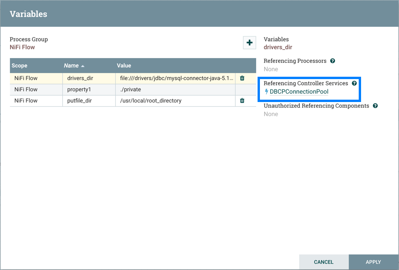This screenshot has width=399, height=270.
Task: Add a new variable with the plus icon
Action: pos(249,42)
